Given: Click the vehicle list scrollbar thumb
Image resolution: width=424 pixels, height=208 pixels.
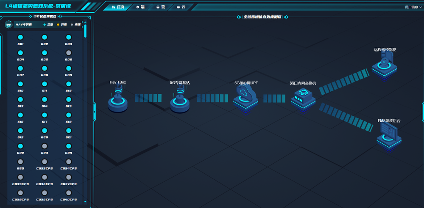Looking at the screenshot, I should (86, 31).
